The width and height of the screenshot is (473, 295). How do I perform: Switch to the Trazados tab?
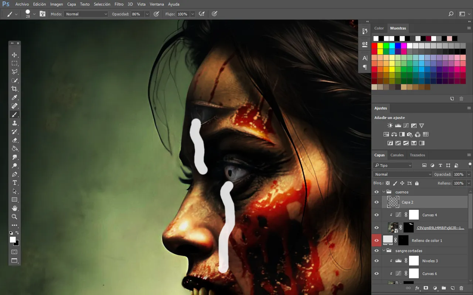[x=417, y=155]
